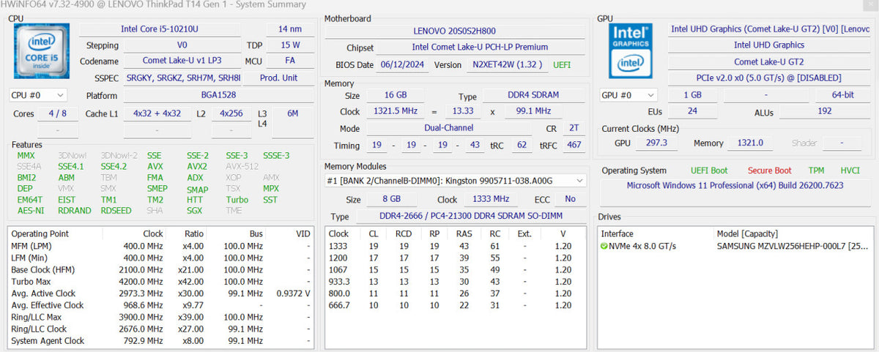Viewport: 879px width, 352px height.
Task: Click the 1333 clock row in the timing table
Action: click(456, 246)
